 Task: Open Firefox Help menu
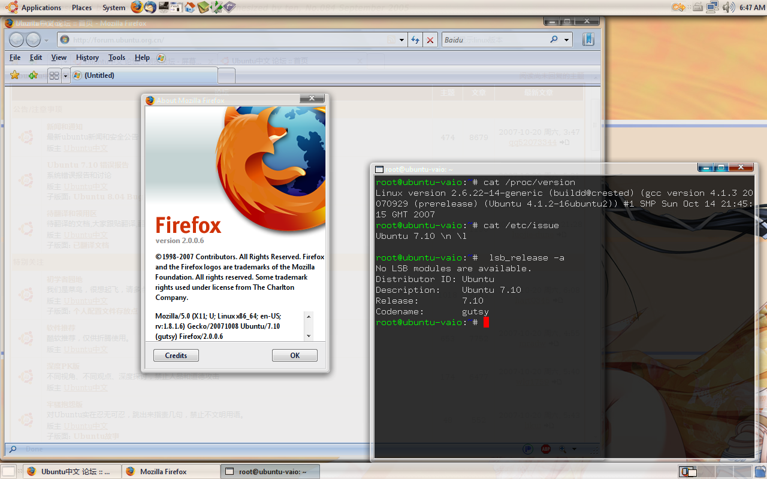click(142, 57)
